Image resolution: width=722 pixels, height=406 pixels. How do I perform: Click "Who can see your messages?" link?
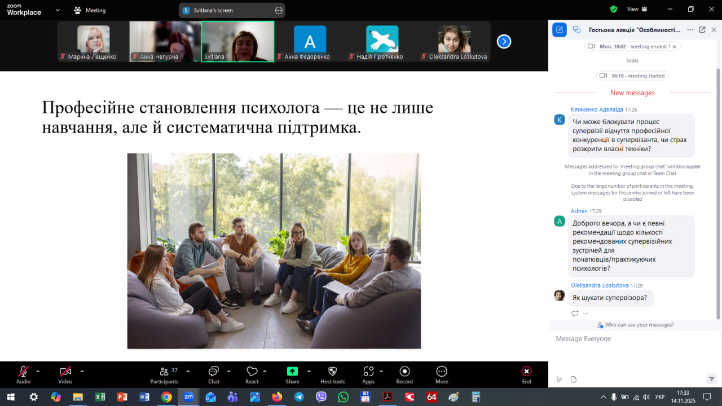(x=636, y=325)
